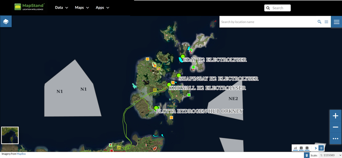The image size is (342, 158).
Task: Select the Eday H2 Electrolyser green marker
Action: [x=183, y=57]
